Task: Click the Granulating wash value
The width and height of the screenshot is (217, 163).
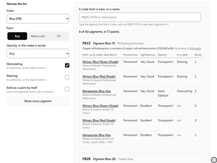Action: [x=184, y=91]
